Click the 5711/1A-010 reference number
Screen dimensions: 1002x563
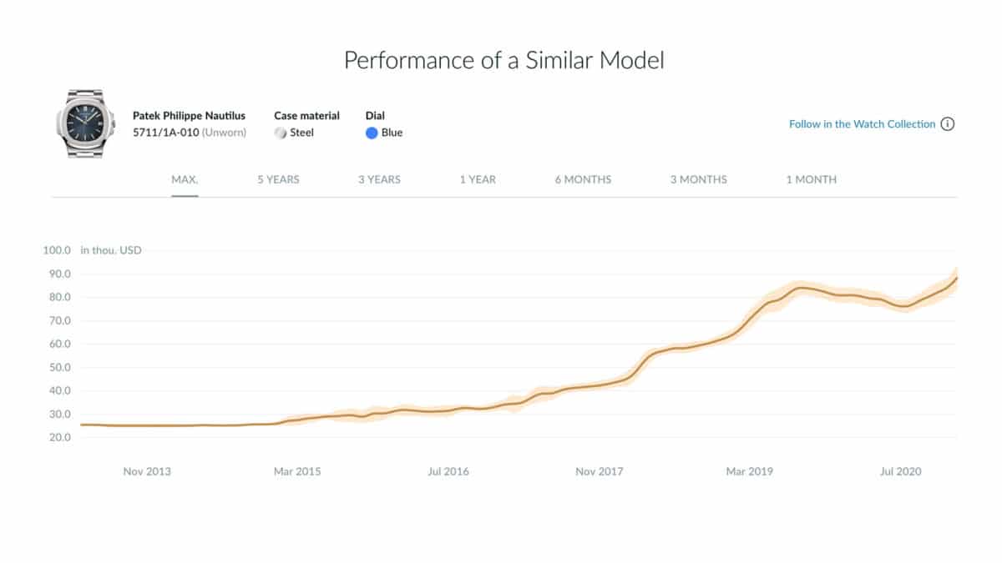(x=165, y=133)
